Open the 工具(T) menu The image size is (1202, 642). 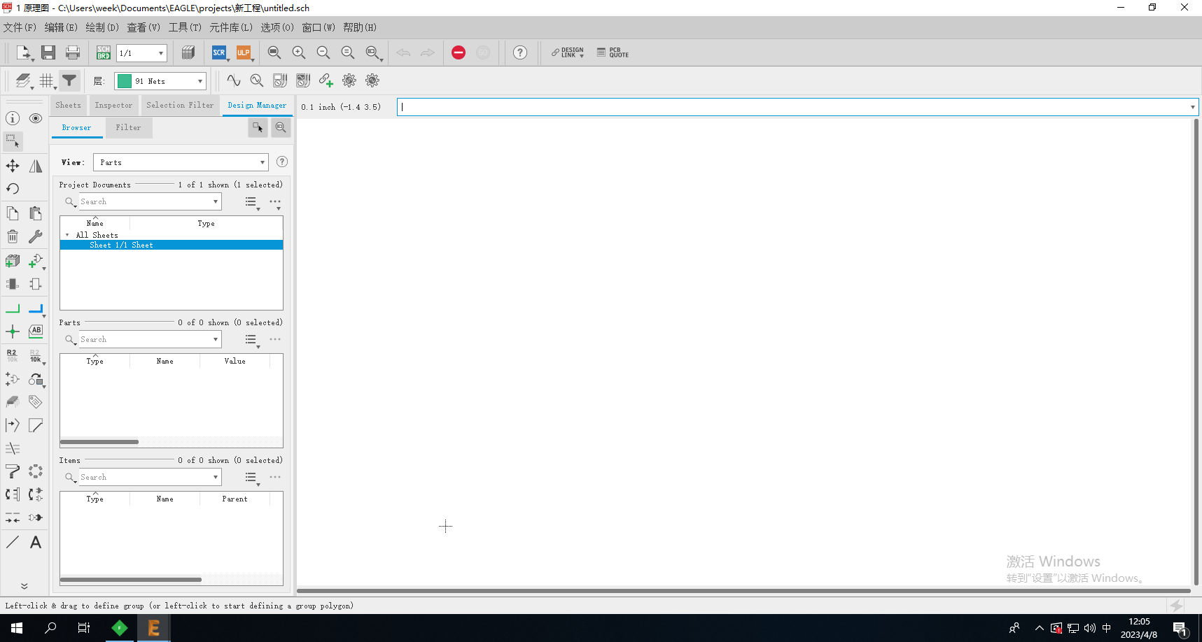(184, 27)
